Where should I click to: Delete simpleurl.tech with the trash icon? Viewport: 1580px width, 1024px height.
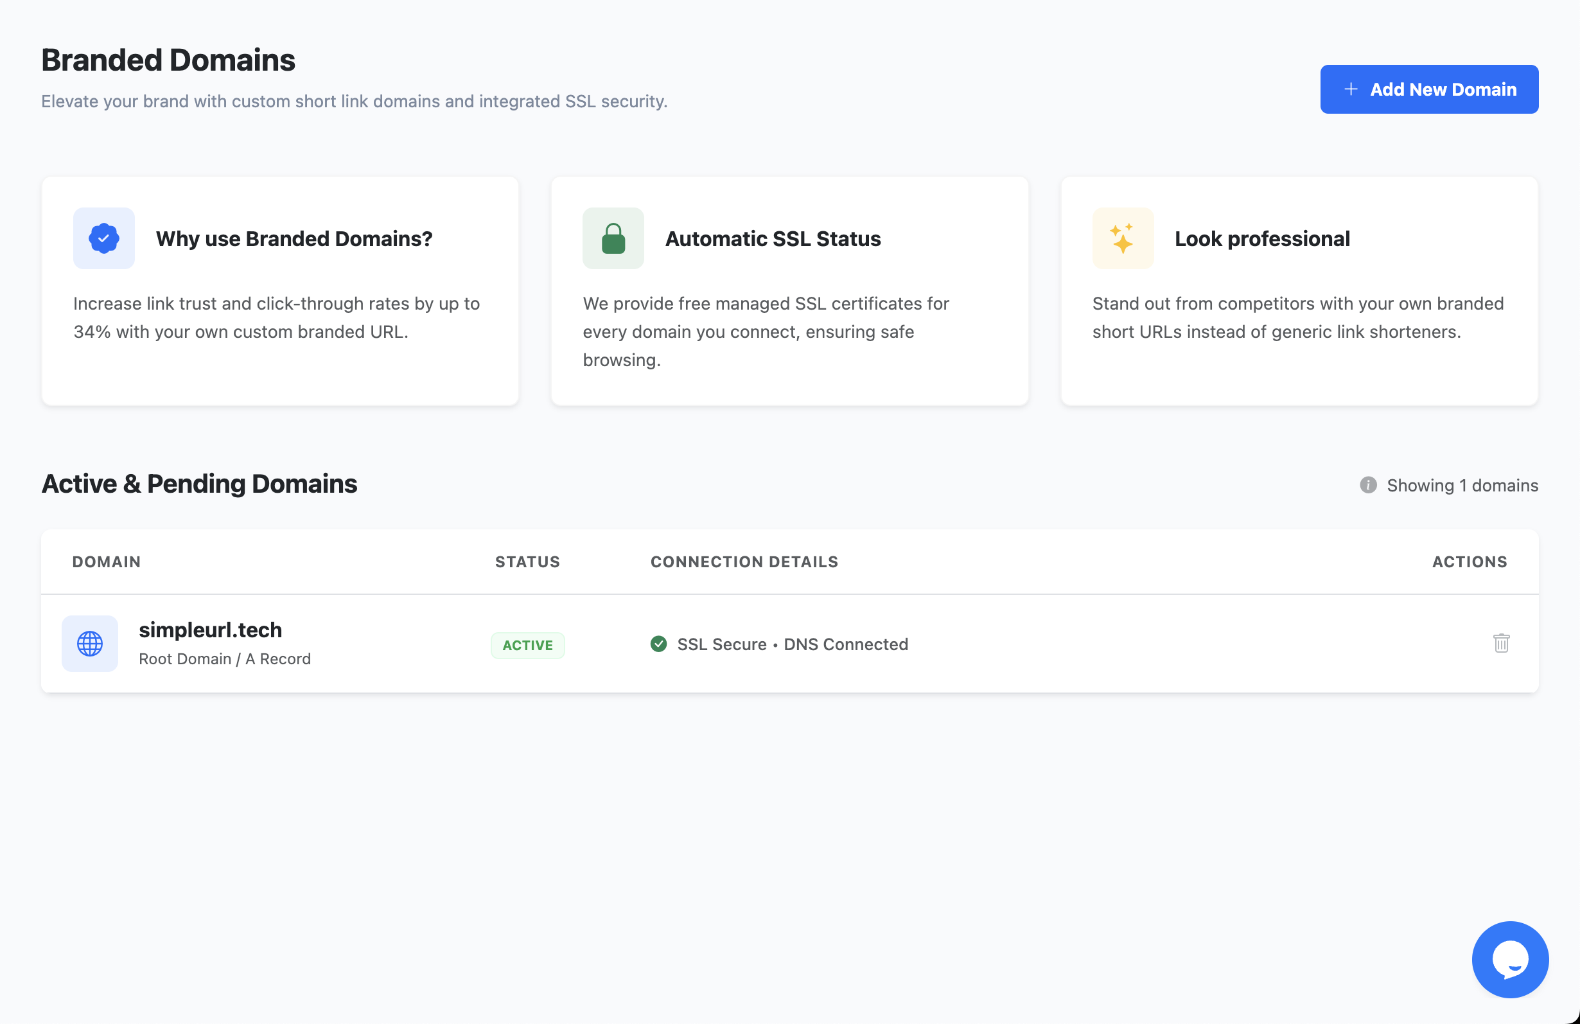1501,643
